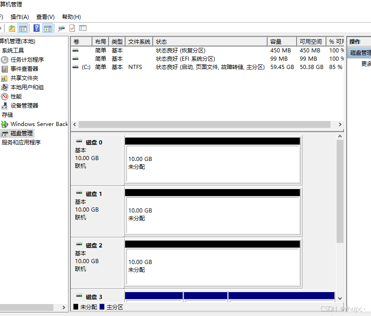
Task: Click the volume list horizontal scrollbar thumb
Action: click(x=205, y=125)
